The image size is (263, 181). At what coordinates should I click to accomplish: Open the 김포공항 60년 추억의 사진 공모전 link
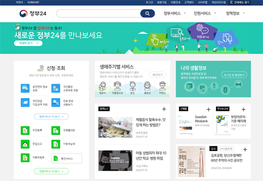point(226,158)
